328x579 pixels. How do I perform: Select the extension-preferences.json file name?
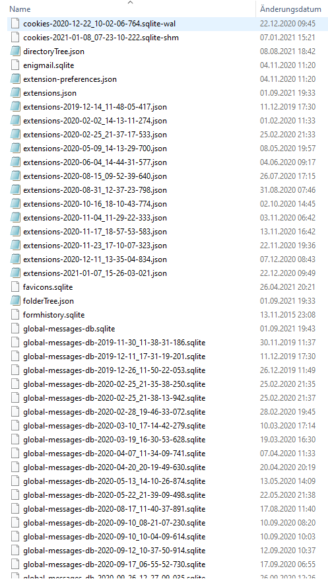[70, 79]
